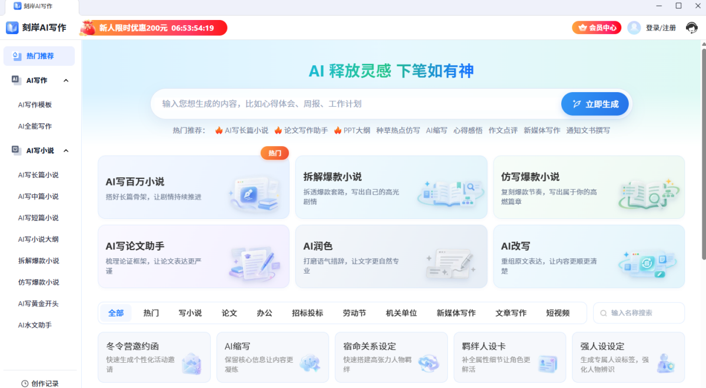Viewport: 706px width, 388px height.
Task: Click the 立即生成 button
Action: pos(595,104)
